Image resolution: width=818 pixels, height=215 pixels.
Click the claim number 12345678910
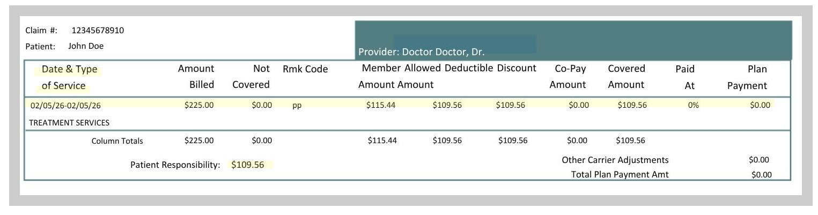98,31
